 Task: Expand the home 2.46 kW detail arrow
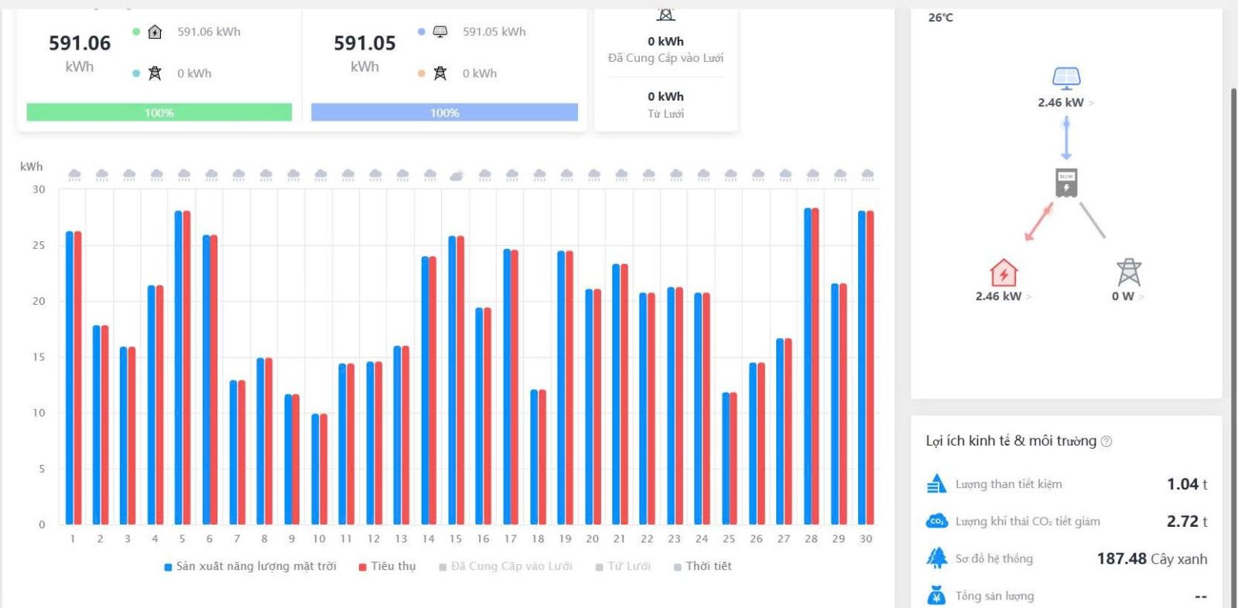pos(1028,297)
